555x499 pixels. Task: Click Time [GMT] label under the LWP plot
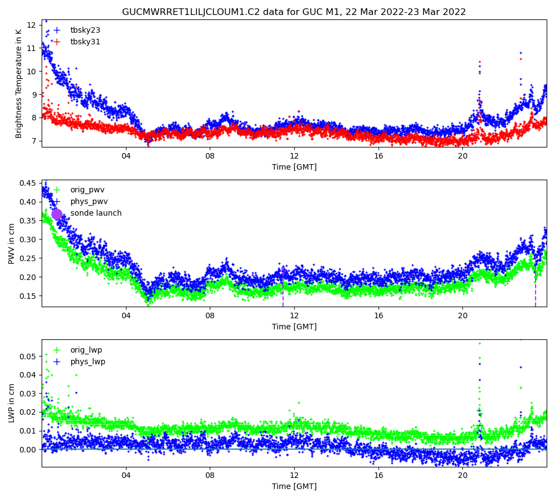click(294, 486)
